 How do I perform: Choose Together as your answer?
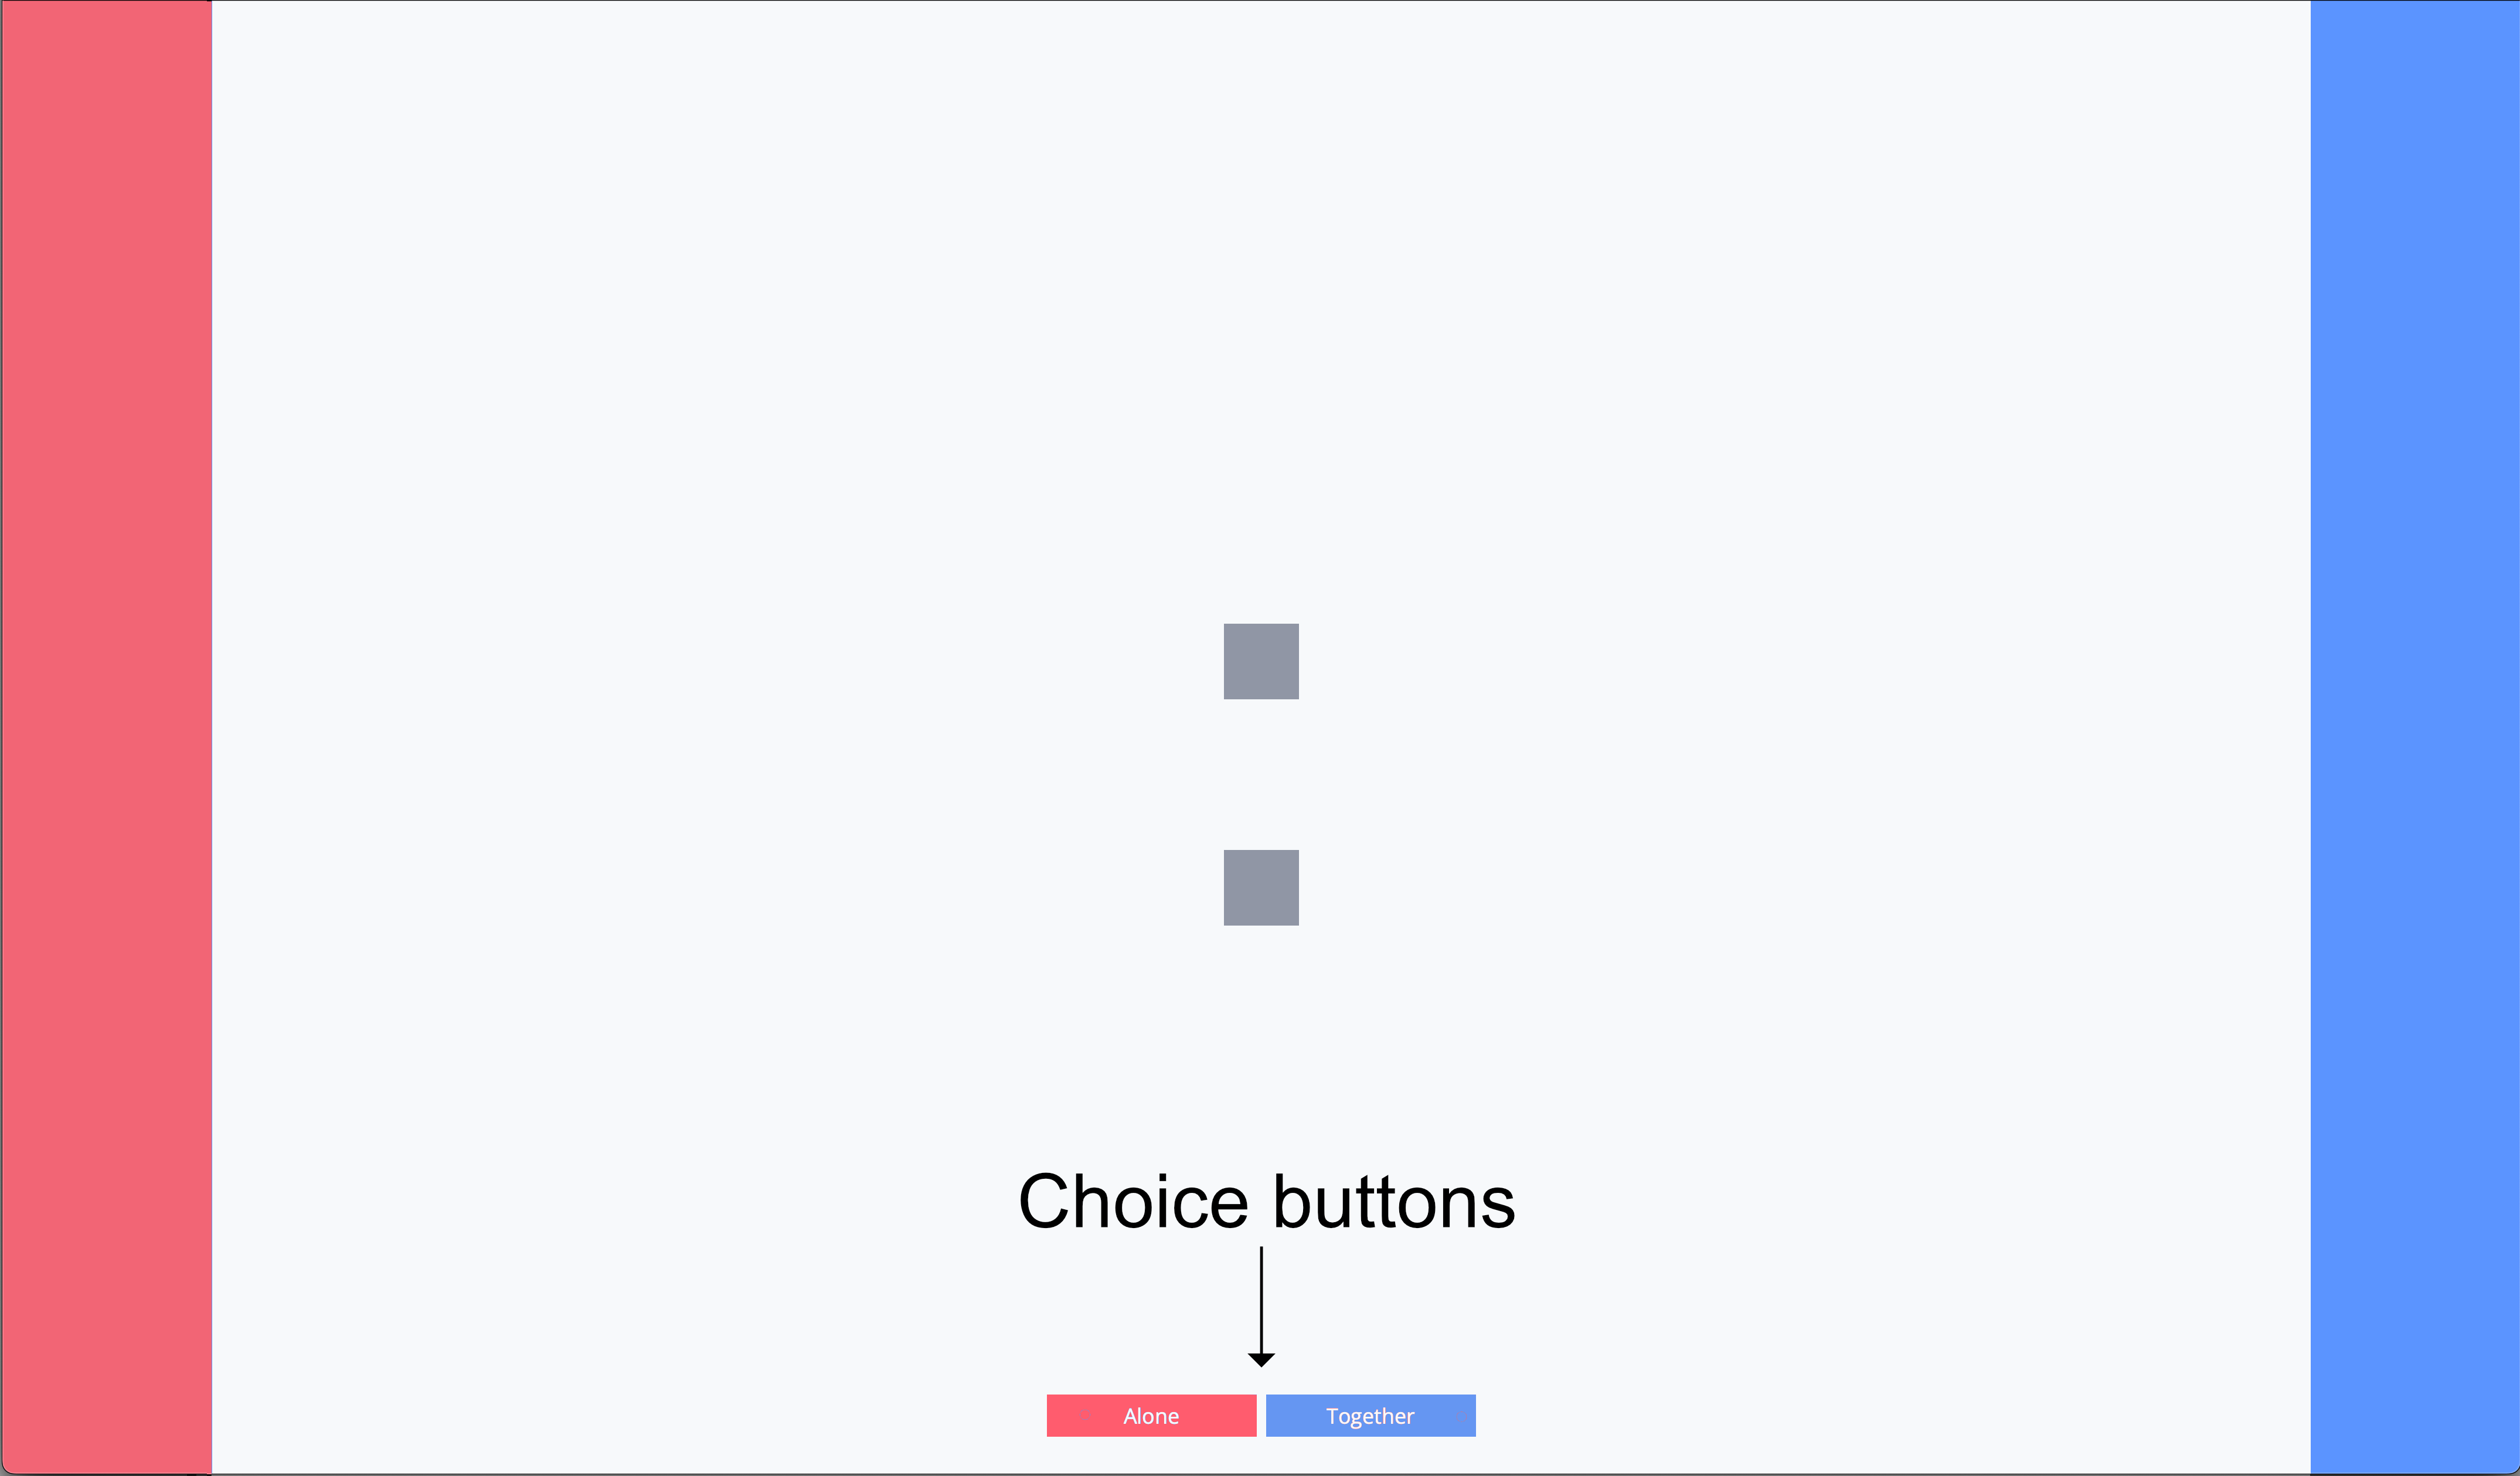click(1370, 1415)
